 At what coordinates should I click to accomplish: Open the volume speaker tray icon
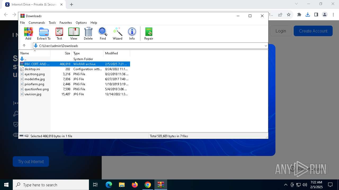tap(305, 185)
